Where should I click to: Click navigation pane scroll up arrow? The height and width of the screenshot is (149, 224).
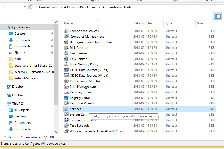(57, 23)
